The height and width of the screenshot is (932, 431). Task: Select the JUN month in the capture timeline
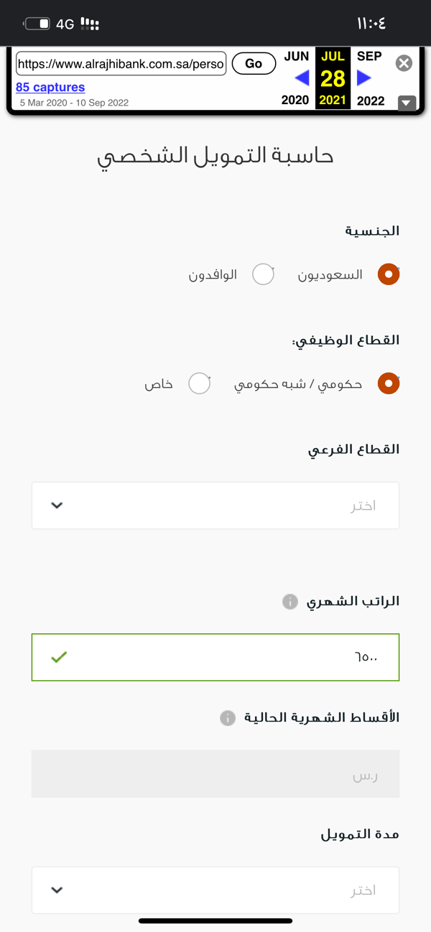(x=297, y=56)
